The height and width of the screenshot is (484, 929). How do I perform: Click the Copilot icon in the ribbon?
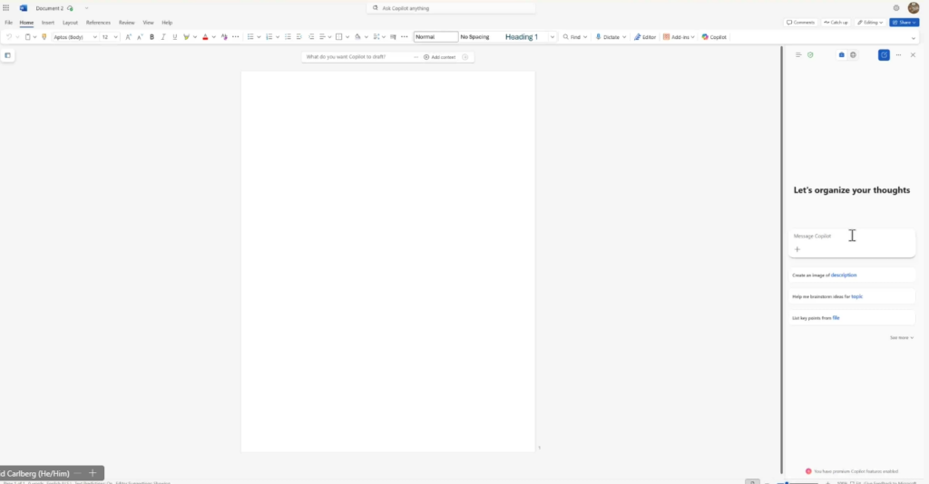pos(714,37)
